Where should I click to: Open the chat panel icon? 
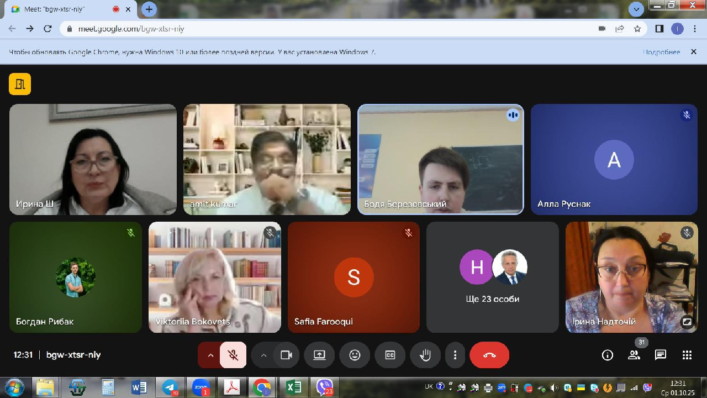tap(660, 355)
